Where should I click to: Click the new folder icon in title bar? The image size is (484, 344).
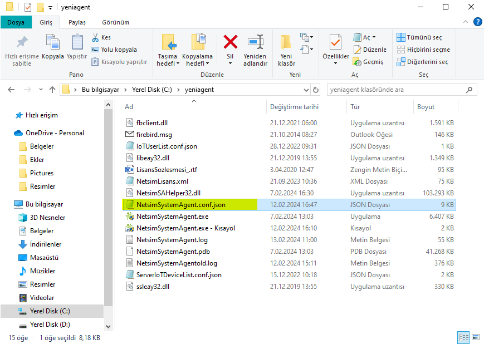click(40, 7)
